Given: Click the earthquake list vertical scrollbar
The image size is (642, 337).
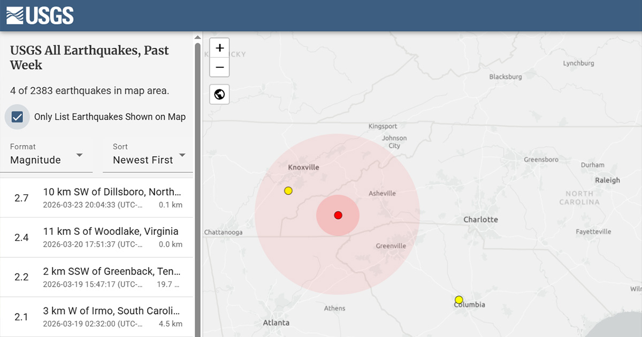Looking at the screenshot, I should (197, 187).
